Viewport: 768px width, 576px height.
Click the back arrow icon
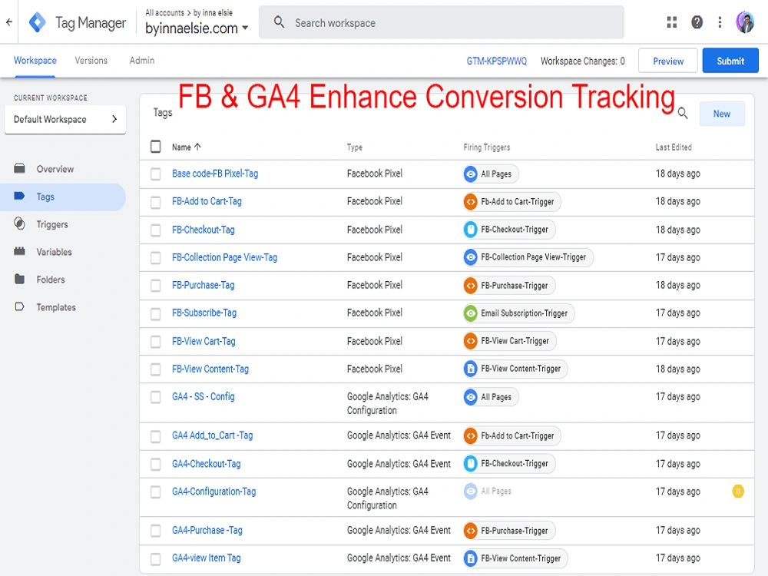tap(8, 22)
